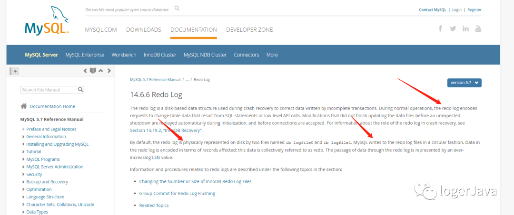This screenshot has height=215, width=514.
Task: Open MYSQL.COM top navigation item
Action: [x=101, y=30]
